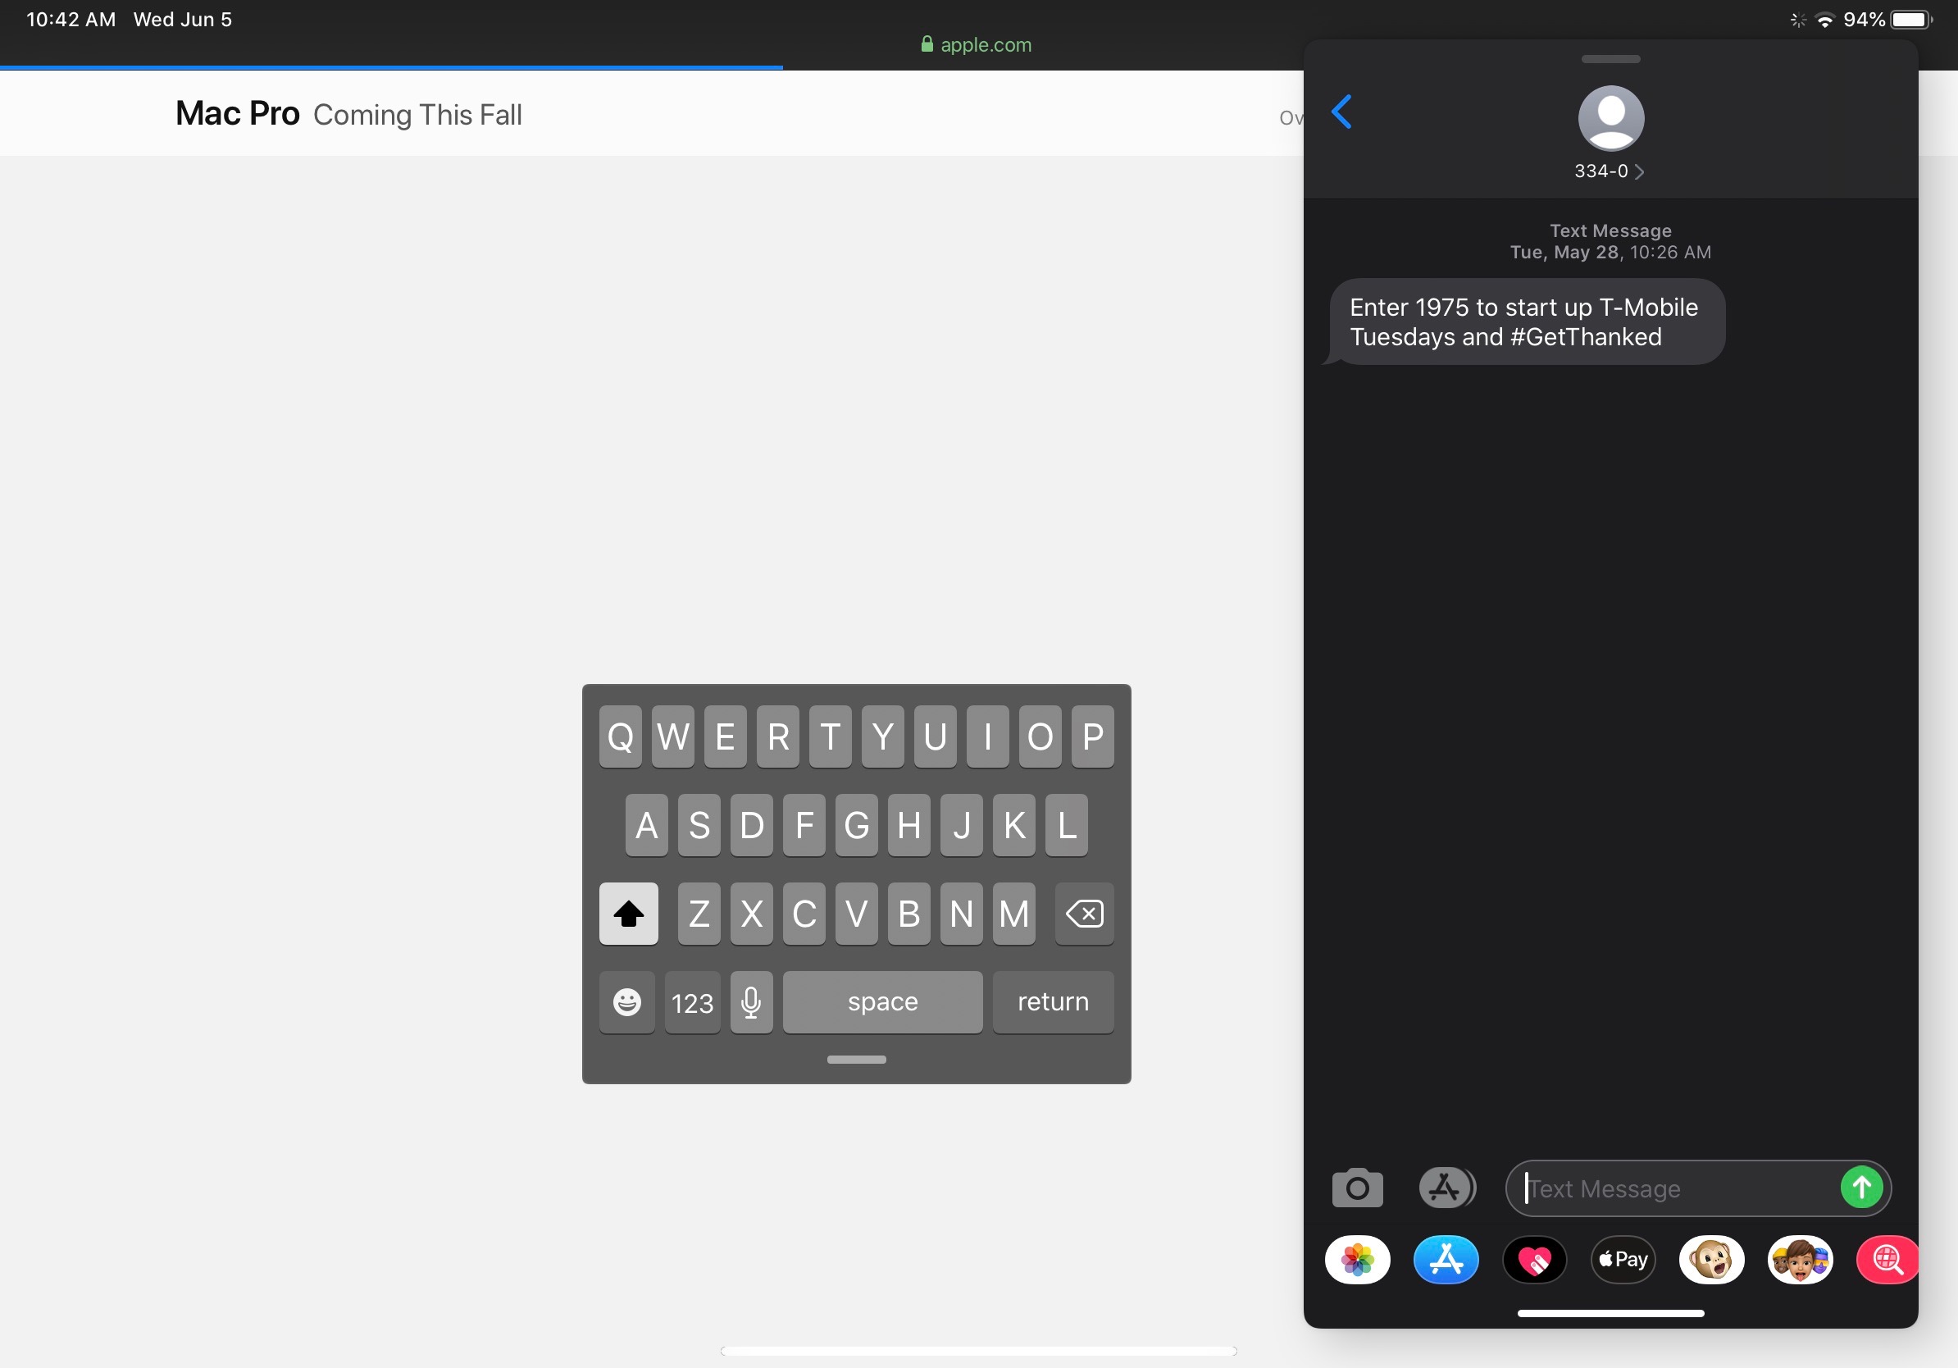Tap the battery icon in status bar
The height and width of the screenshot is (1368, 1958).
1912,20
